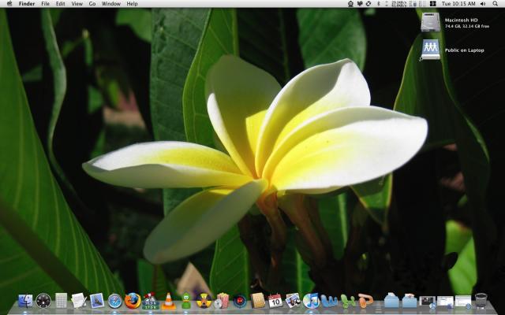Open the Help menu
This screenshot has height=315, width=505.
coord(132,4)
